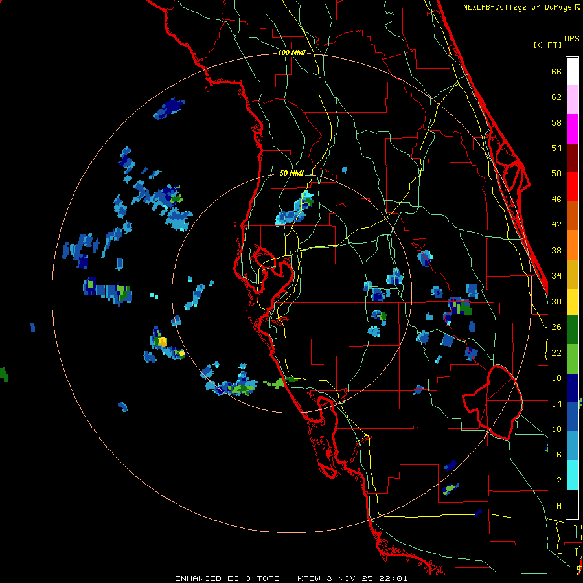The height and width of the screenshot is (583, 583).
Task: Click the white swatch in the tops legend
Action: coord(572,71)
